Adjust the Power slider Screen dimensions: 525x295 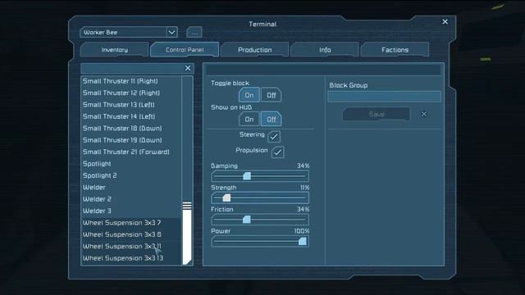tap(260, 241)
